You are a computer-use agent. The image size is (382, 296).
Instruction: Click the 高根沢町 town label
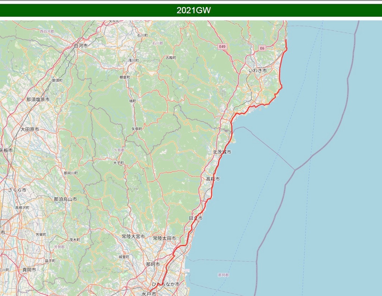click(22, 208)
